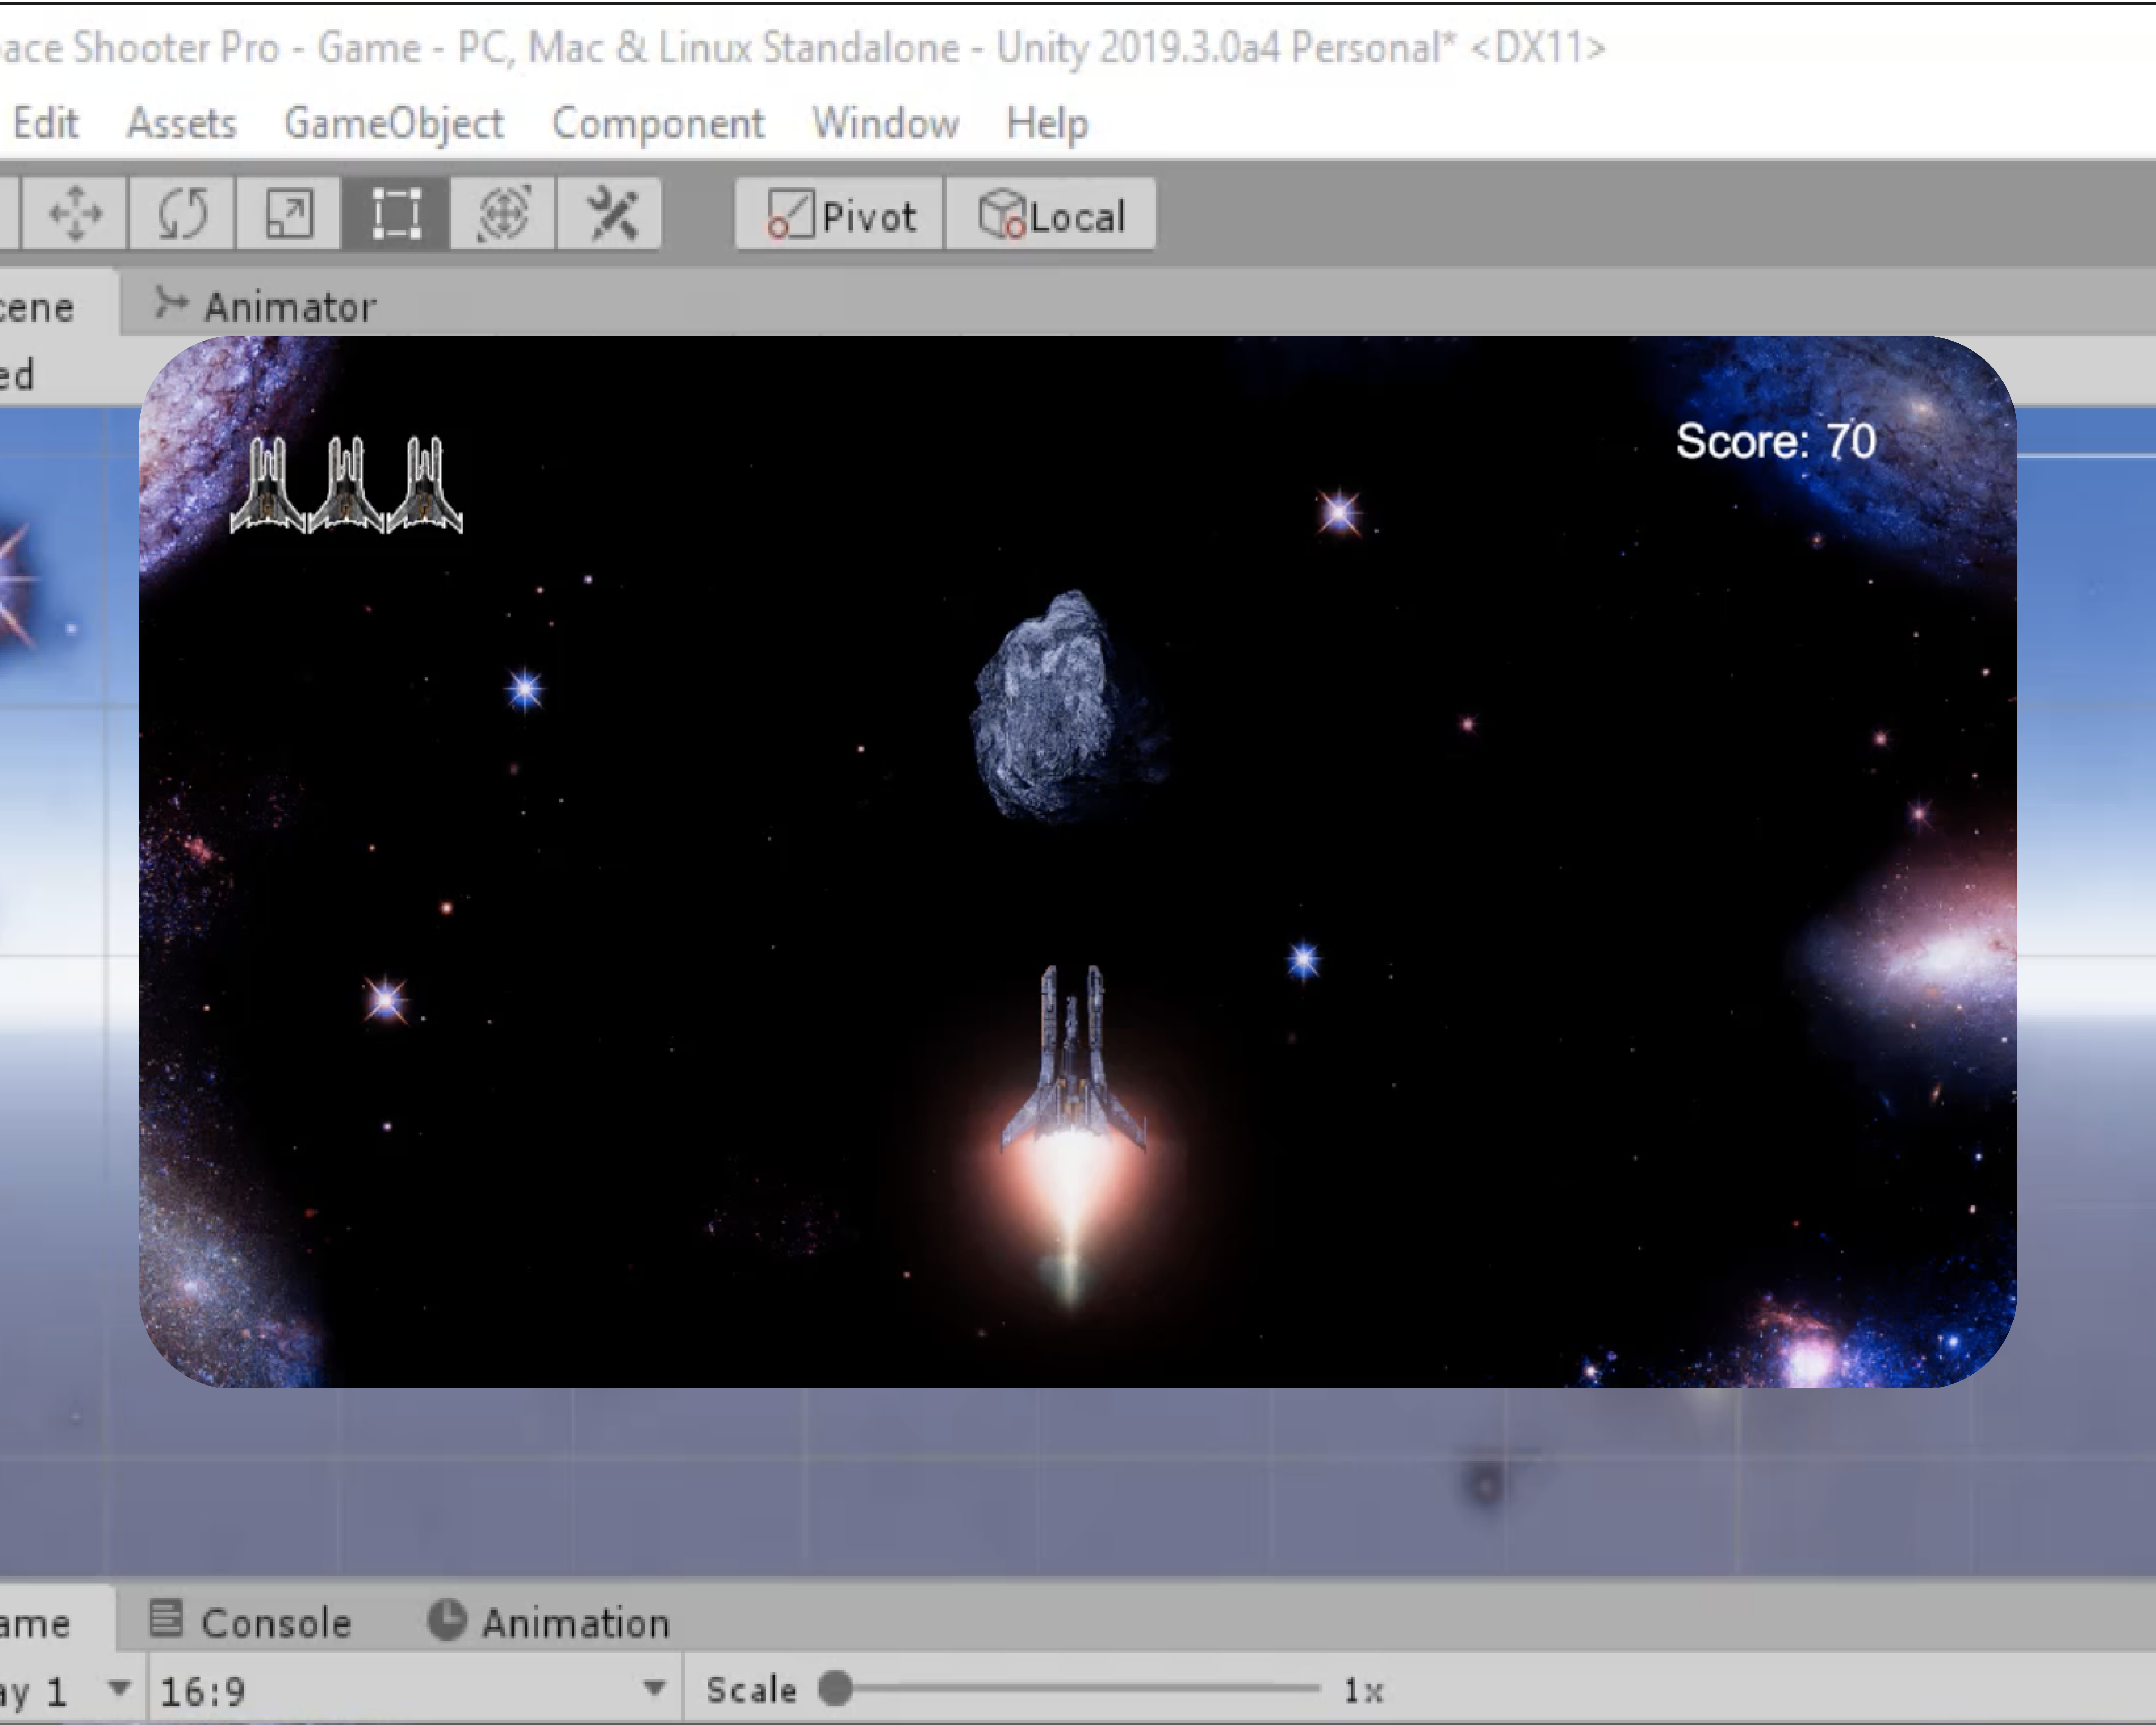2156x1725 pixels.
Task: Open the Window menu
Action: (885, 124)
